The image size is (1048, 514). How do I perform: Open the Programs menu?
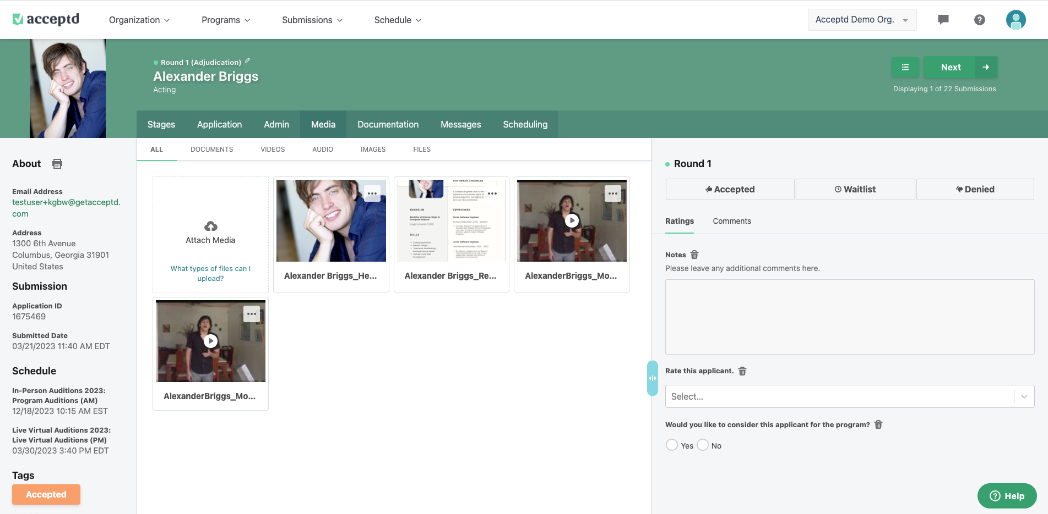(x=225, y=20)
